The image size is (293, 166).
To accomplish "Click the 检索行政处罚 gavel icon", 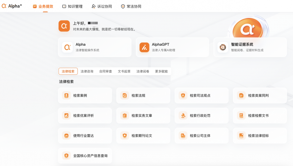I will click(x=183, y=116).
